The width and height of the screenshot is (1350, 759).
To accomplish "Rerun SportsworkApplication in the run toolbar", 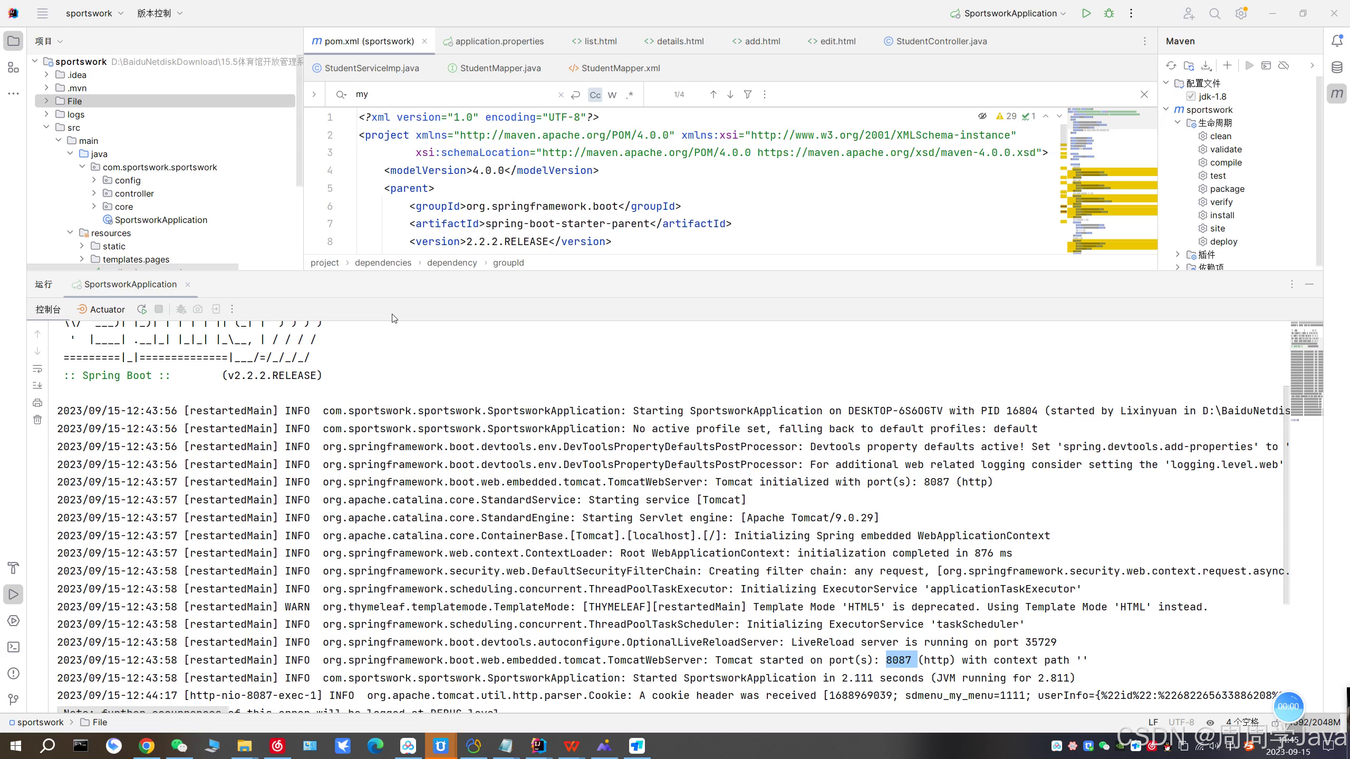I will point(141,309).
